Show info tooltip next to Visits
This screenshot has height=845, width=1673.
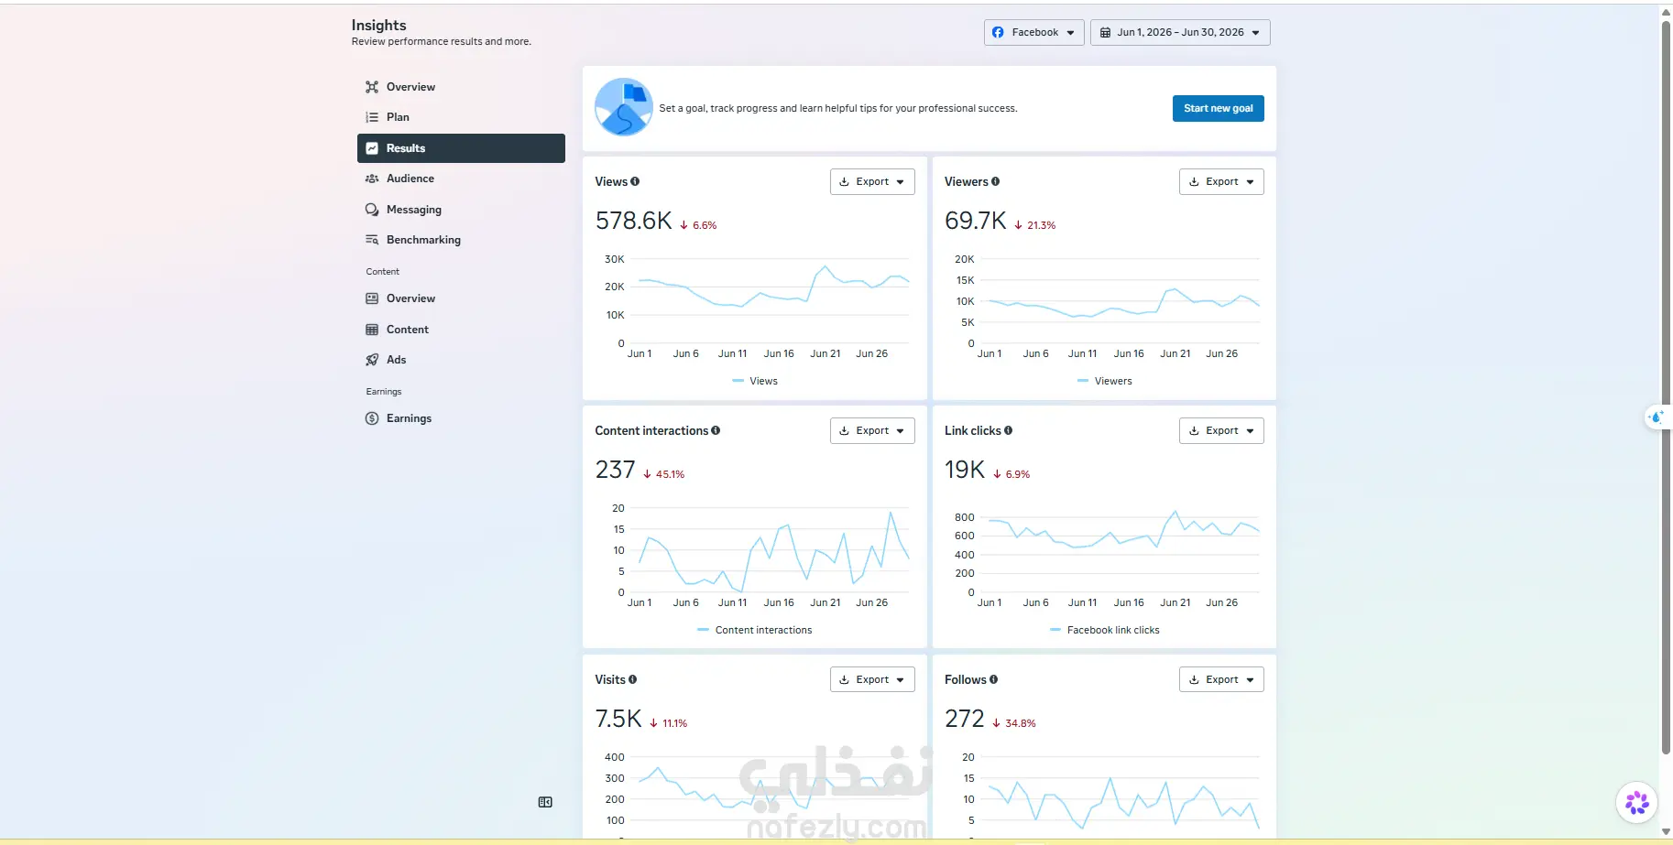(632, 679)
